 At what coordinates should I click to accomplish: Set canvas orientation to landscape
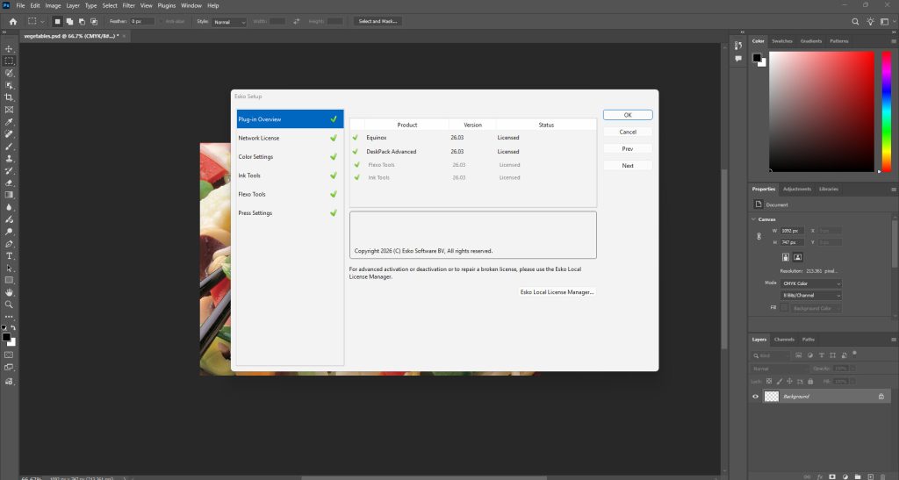tap(797, 257)
